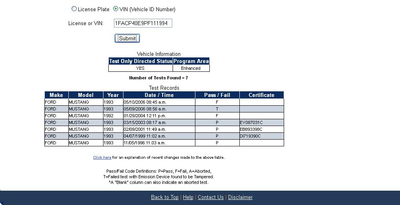Click the 05/10/2006 08:45 a.m. test record

click(x=145, y=102)
